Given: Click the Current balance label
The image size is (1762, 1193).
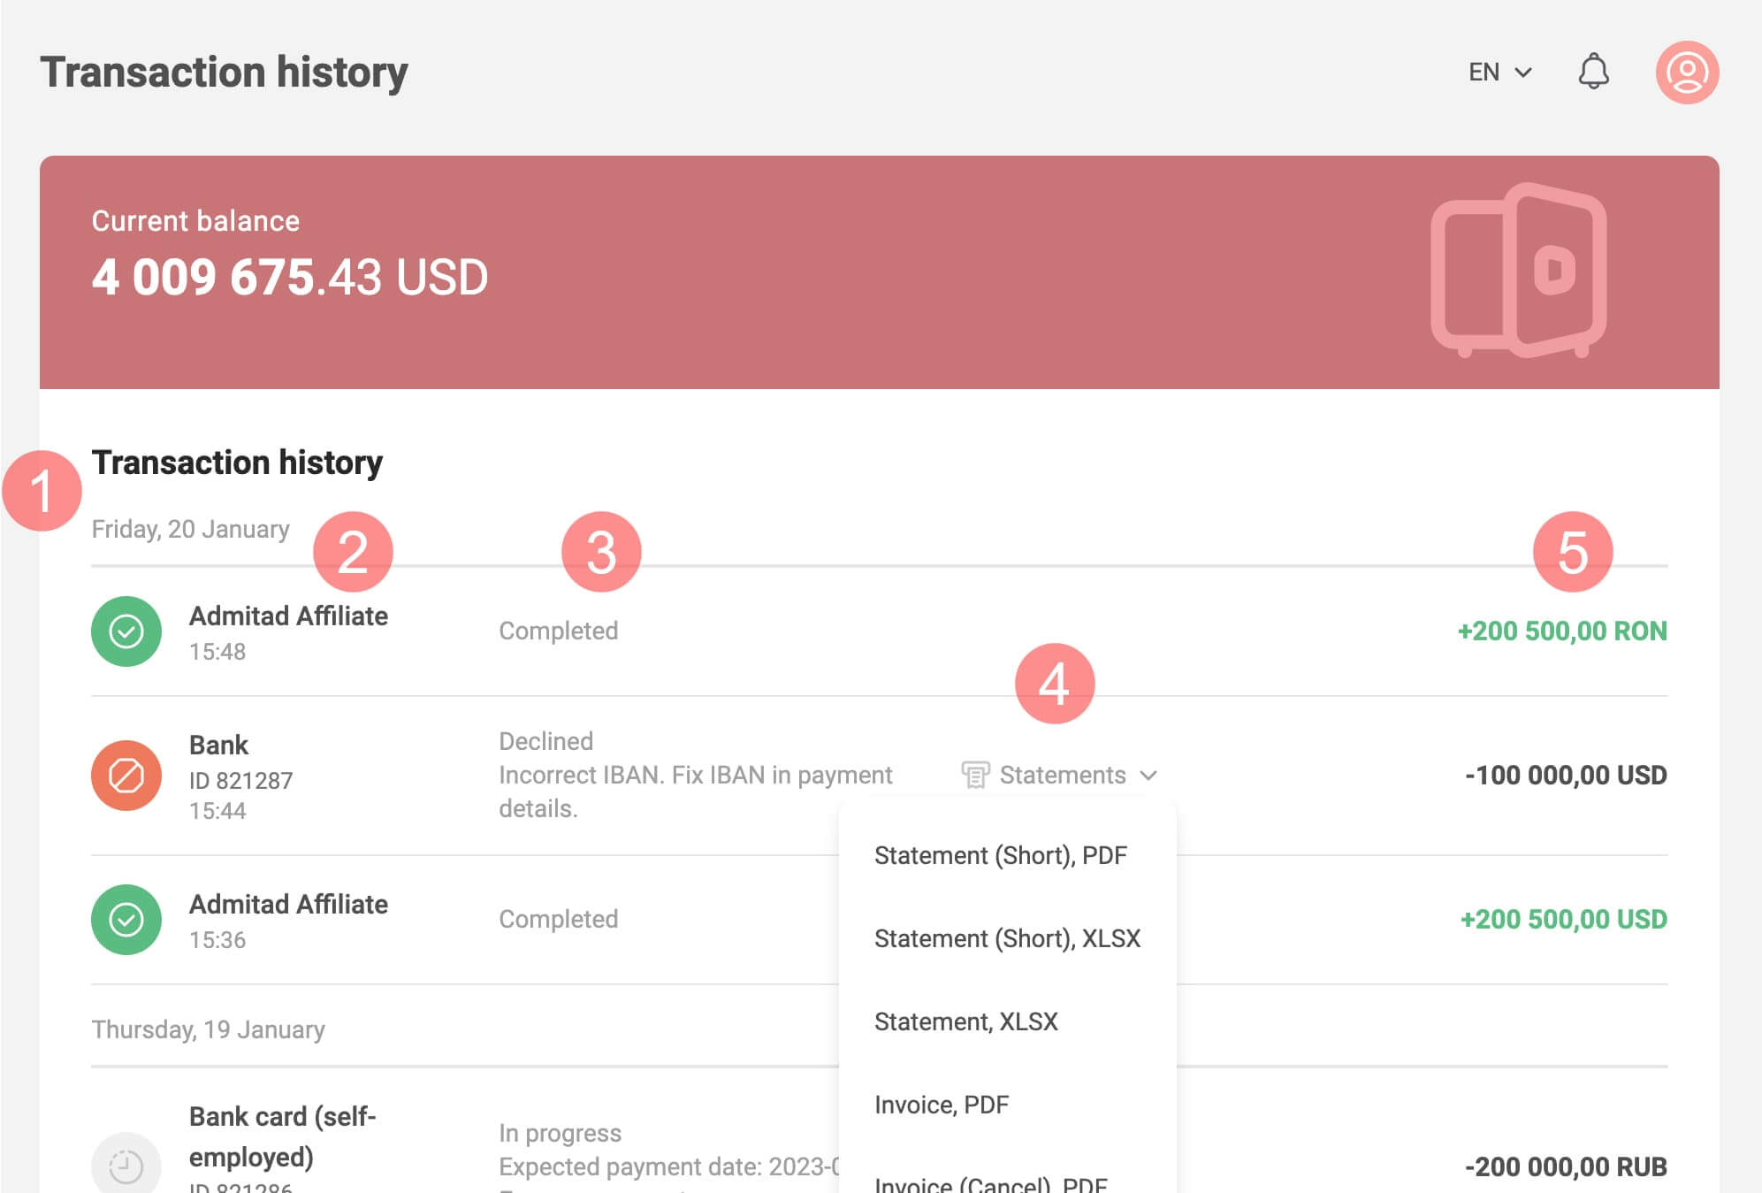Looking at the screenshot, I should (x=195, y=221).
